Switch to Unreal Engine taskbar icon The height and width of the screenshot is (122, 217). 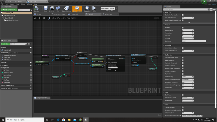86,120
